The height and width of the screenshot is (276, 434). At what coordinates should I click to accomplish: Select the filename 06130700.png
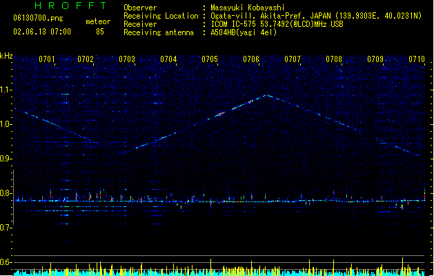[x=38, y=18]
